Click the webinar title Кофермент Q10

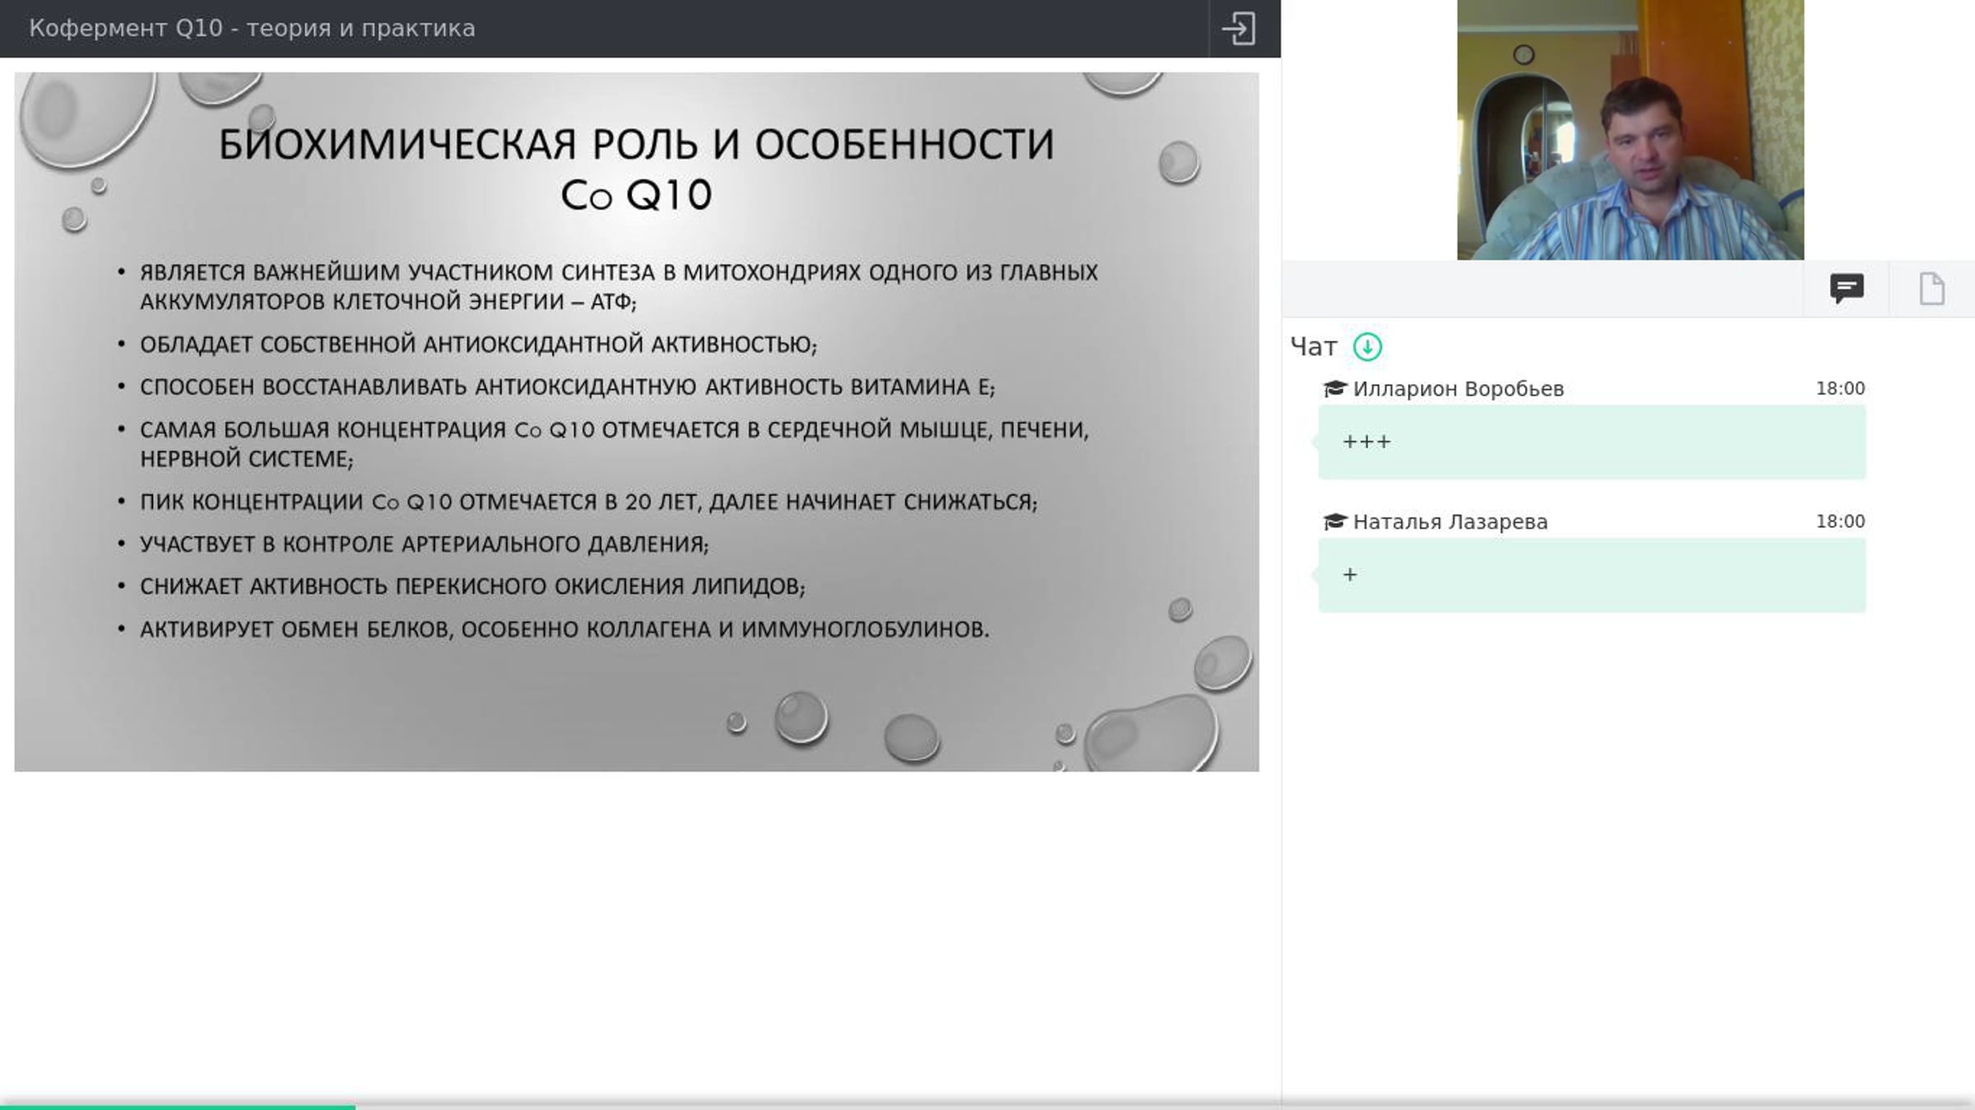point(252,28)
